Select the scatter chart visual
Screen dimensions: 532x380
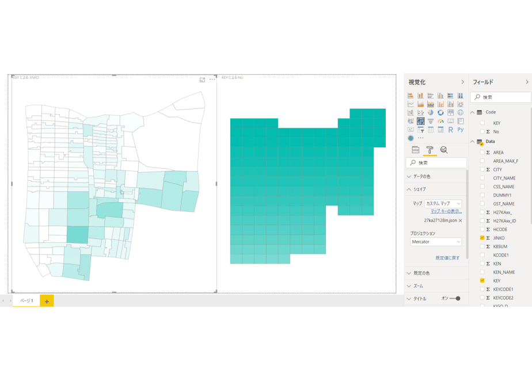pyautogui.click(x=421, y=113)
